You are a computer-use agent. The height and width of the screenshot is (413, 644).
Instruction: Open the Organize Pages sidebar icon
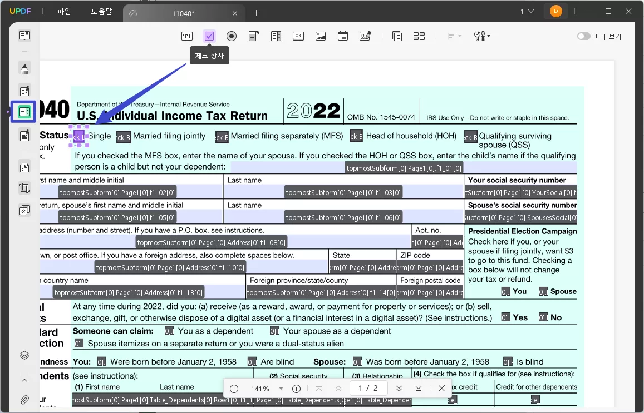tap(24, 167)
